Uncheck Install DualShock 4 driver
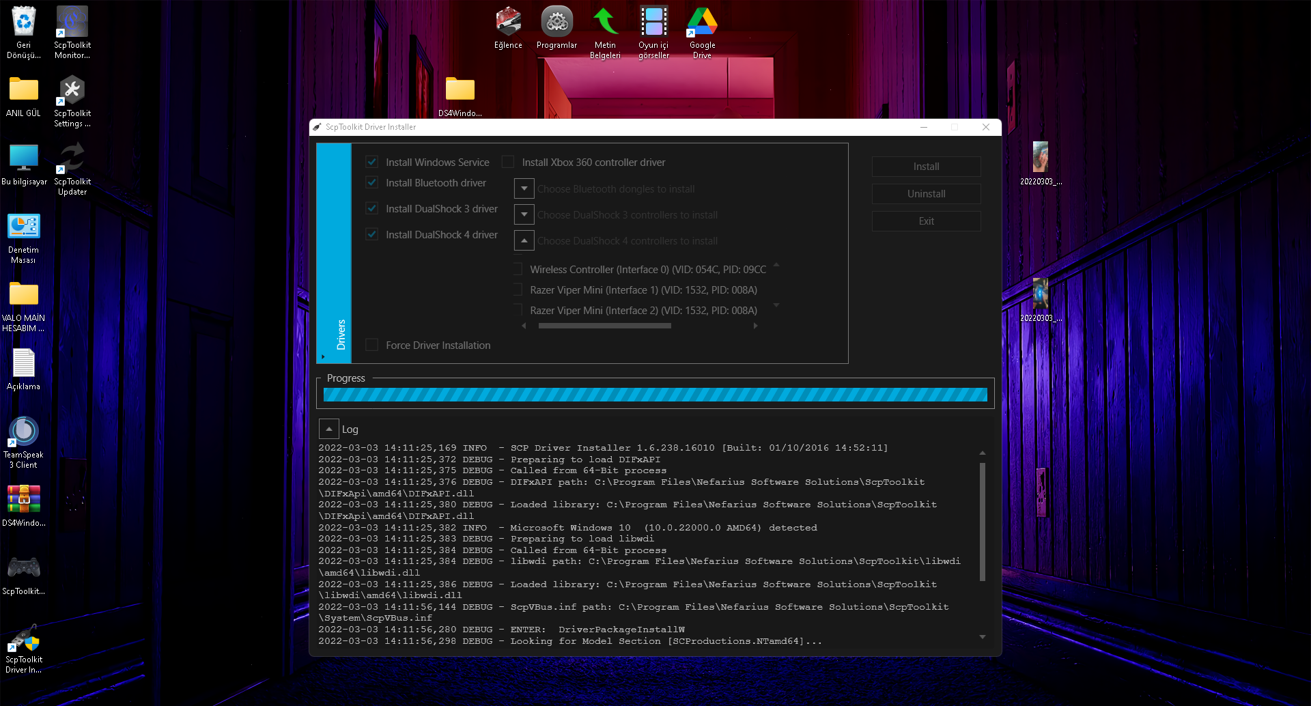Viewport: 1311px width, 706px height. 372,234
